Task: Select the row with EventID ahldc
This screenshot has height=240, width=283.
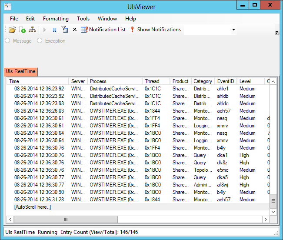Action: point(138,103)
